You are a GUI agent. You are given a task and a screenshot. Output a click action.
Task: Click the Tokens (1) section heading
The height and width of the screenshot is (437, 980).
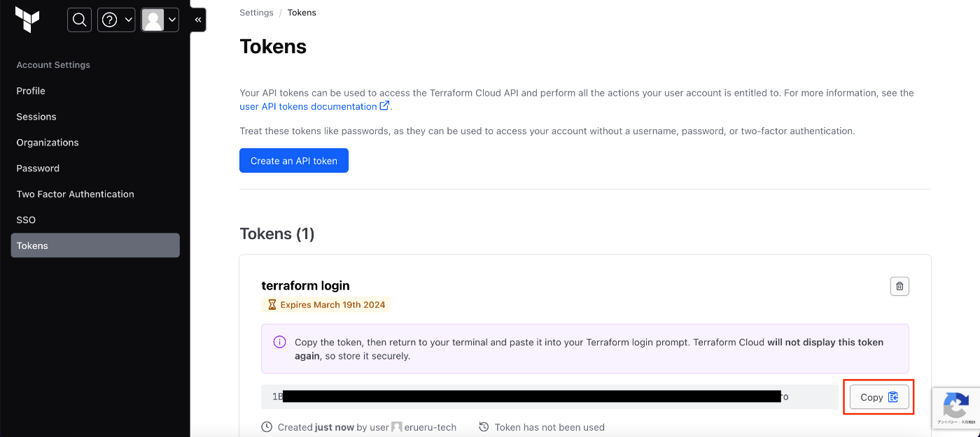[x=277, y=234]
